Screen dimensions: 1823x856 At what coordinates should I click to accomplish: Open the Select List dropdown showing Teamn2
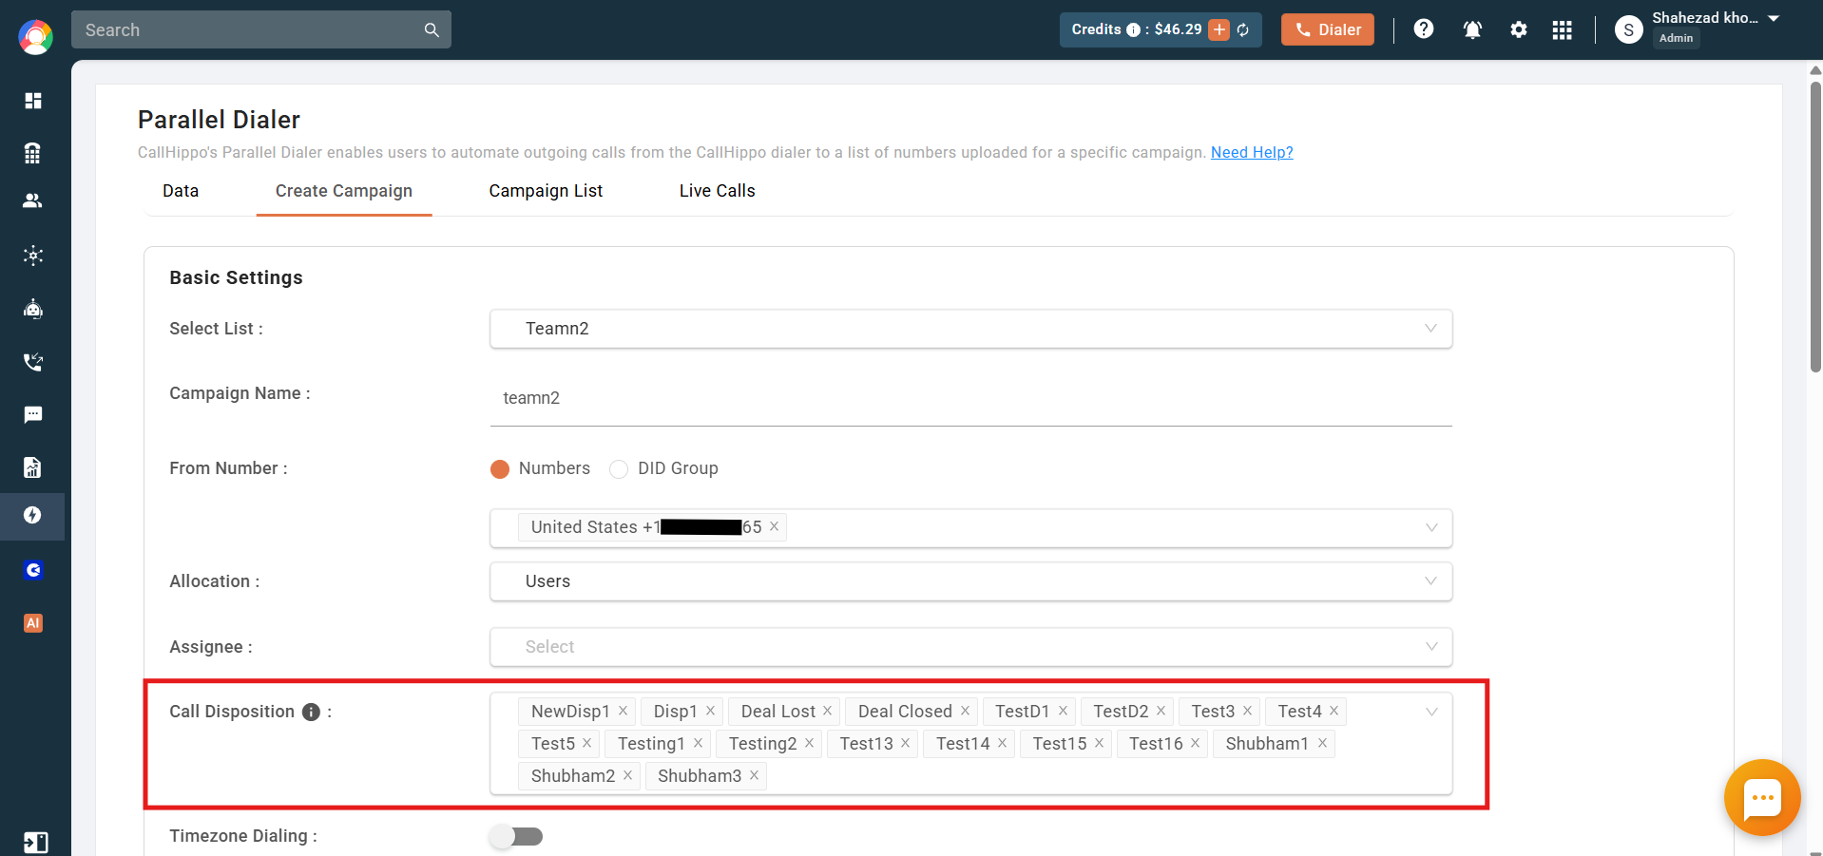pos(970,329)
